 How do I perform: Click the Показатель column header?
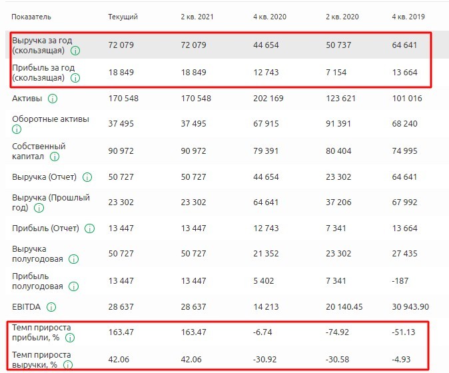pos(31,16)
